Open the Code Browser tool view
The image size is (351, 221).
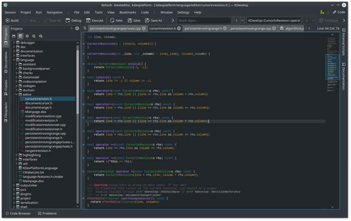(x=18, y=214)
